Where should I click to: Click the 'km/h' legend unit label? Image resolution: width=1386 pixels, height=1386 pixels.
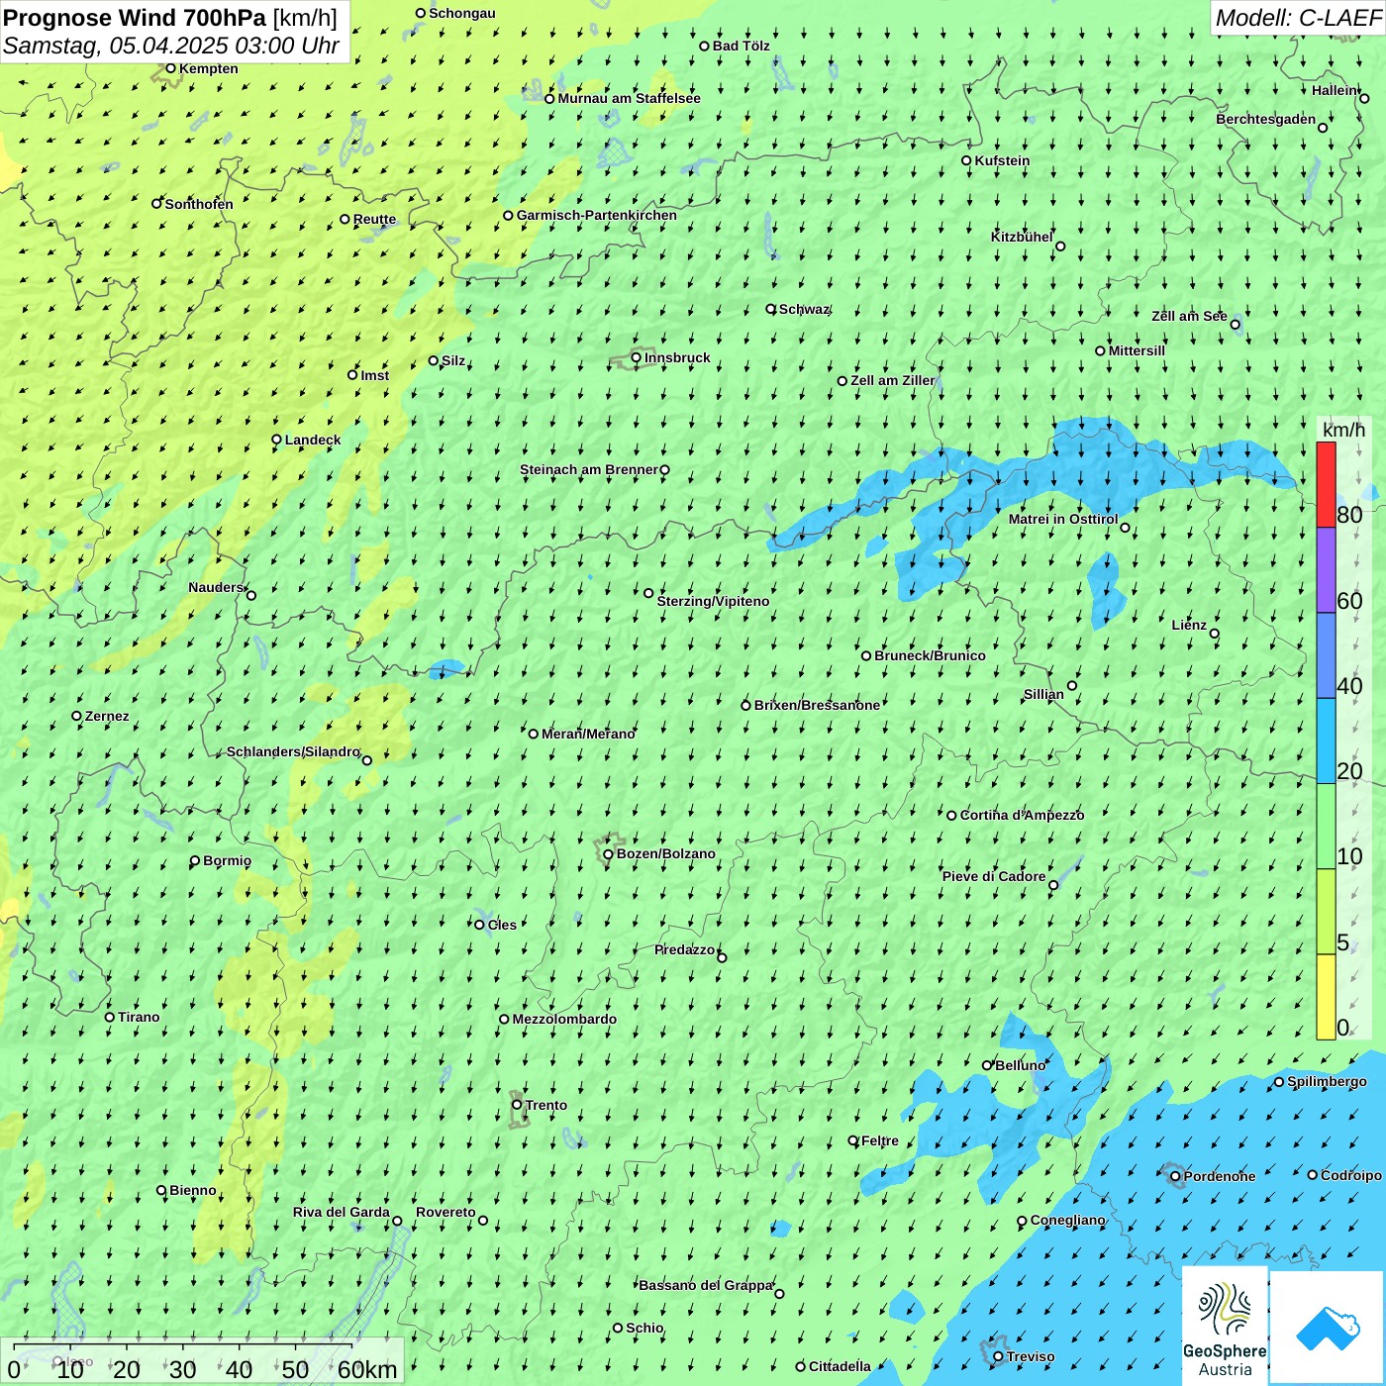(x=1343, y=430)
